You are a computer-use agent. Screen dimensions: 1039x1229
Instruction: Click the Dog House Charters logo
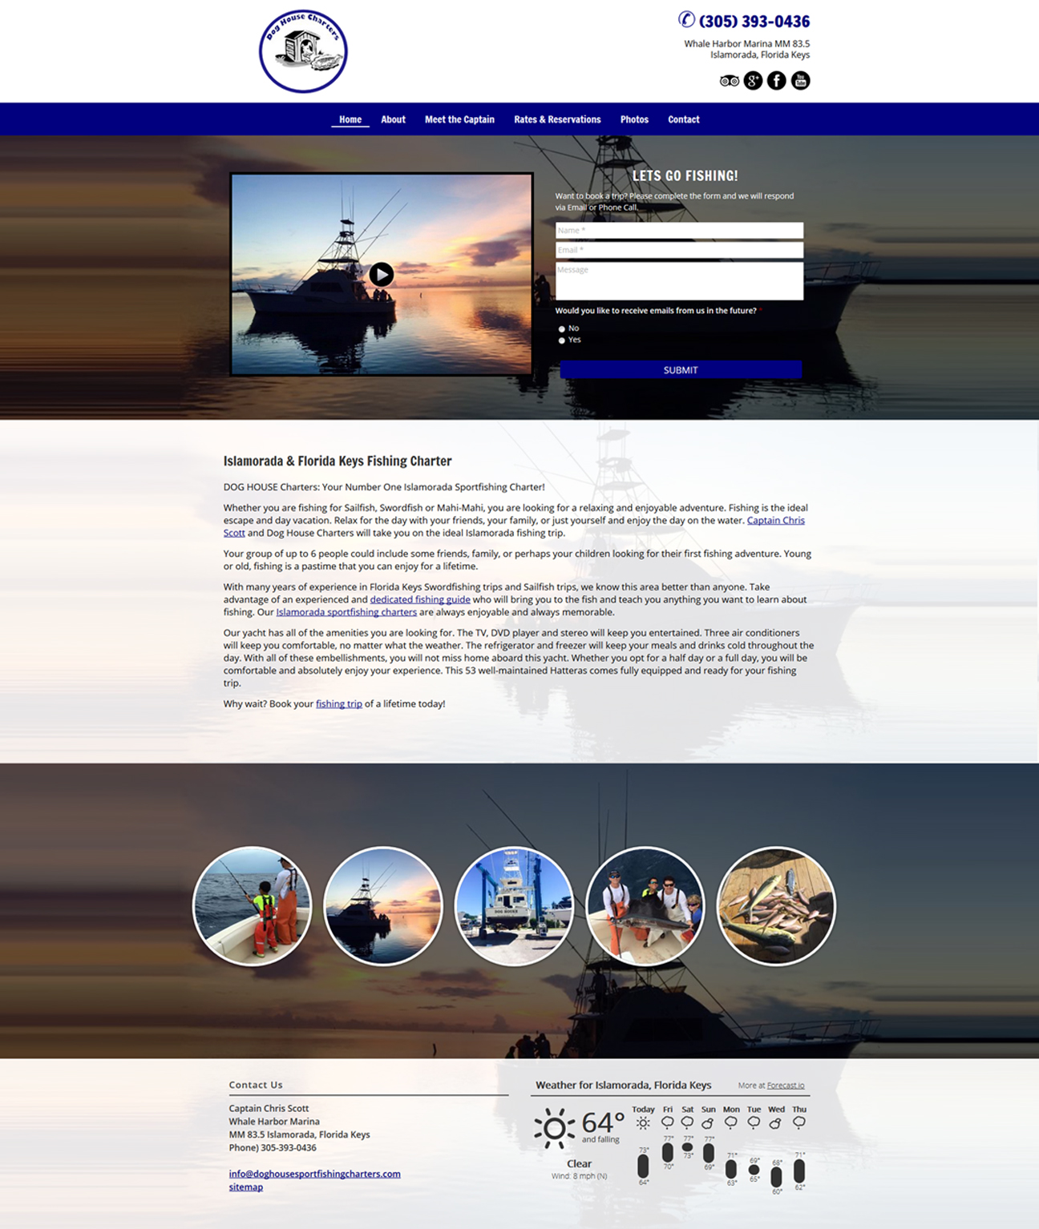(x=303, y=52)
